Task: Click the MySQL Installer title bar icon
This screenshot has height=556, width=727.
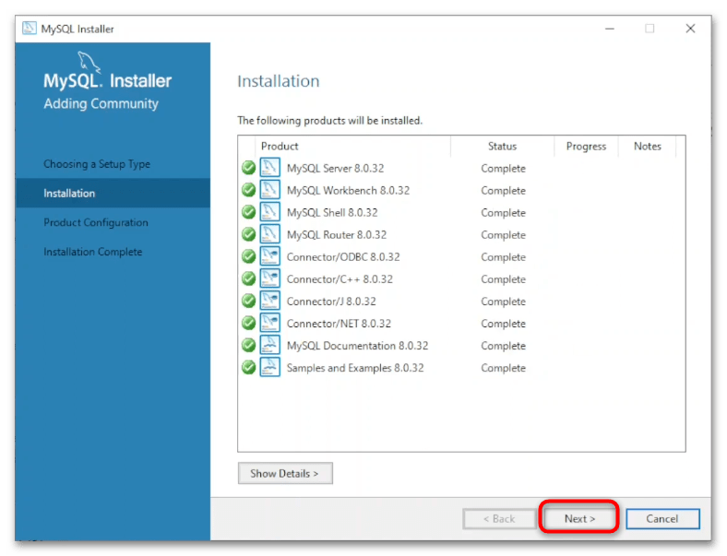Action: click(30, 29)
